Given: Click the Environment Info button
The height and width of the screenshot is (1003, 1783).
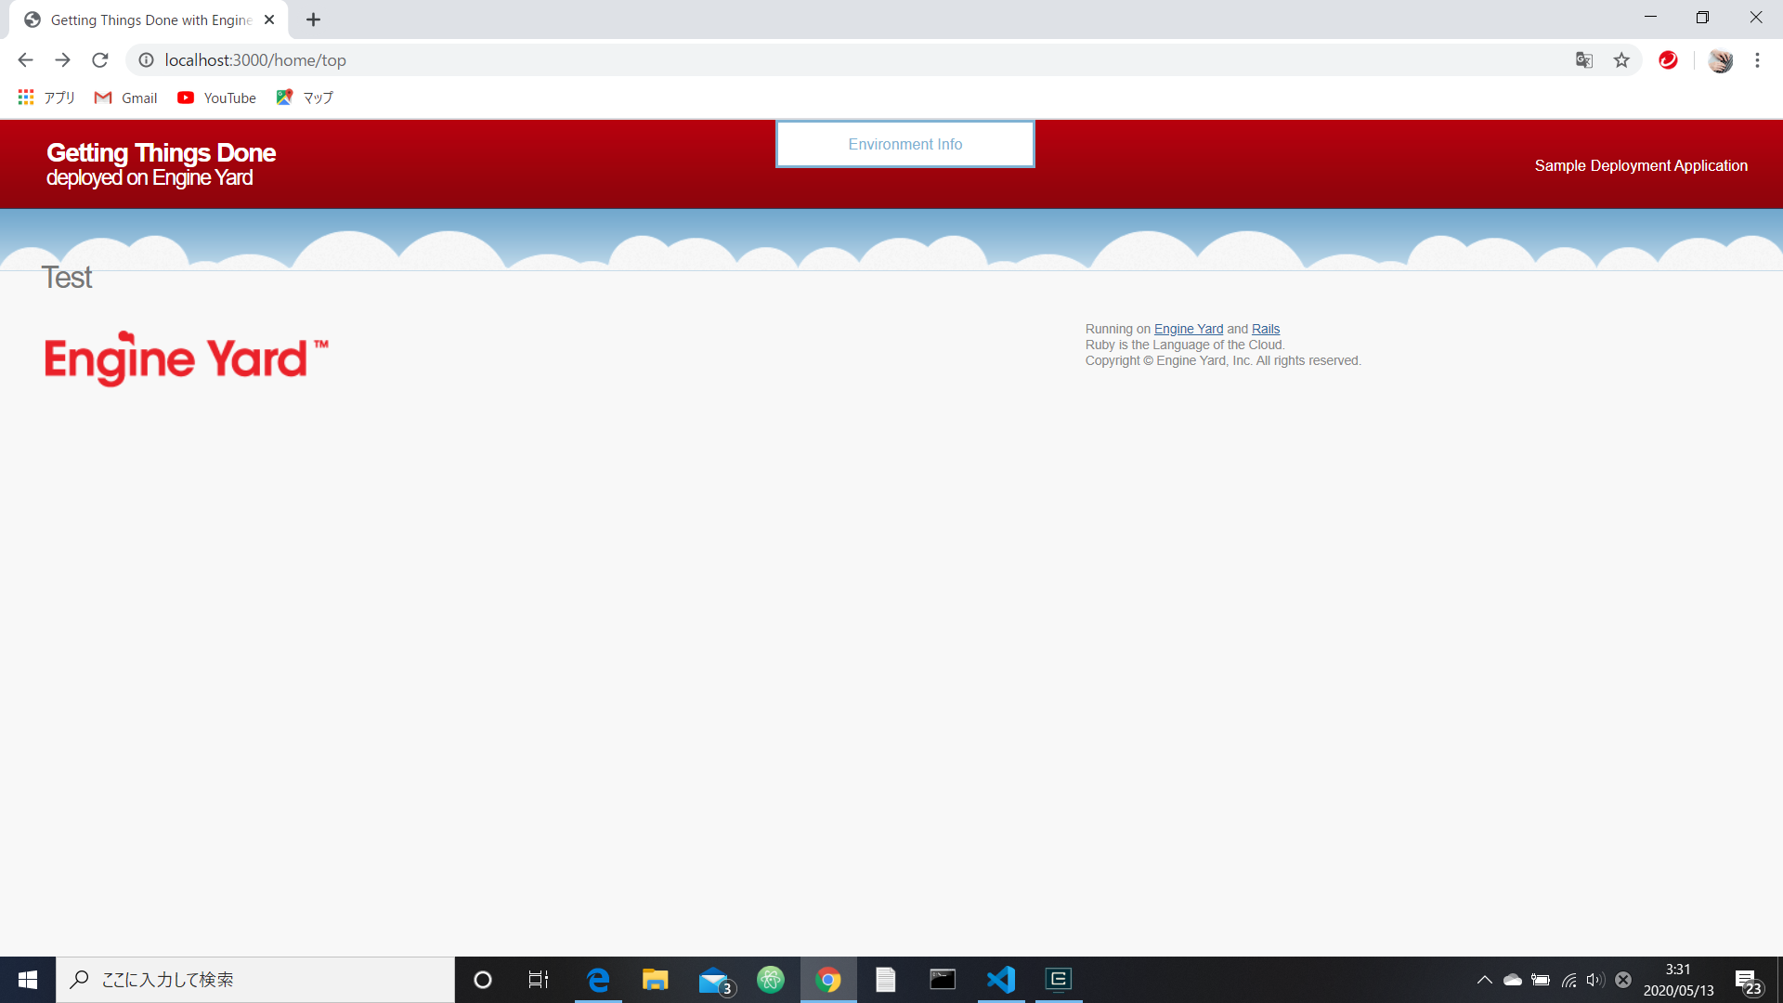Looking at the screenshot, I should 905,144.
